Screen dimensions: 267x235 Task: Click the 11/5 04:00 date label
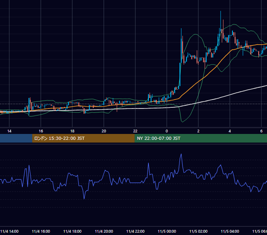230,231
